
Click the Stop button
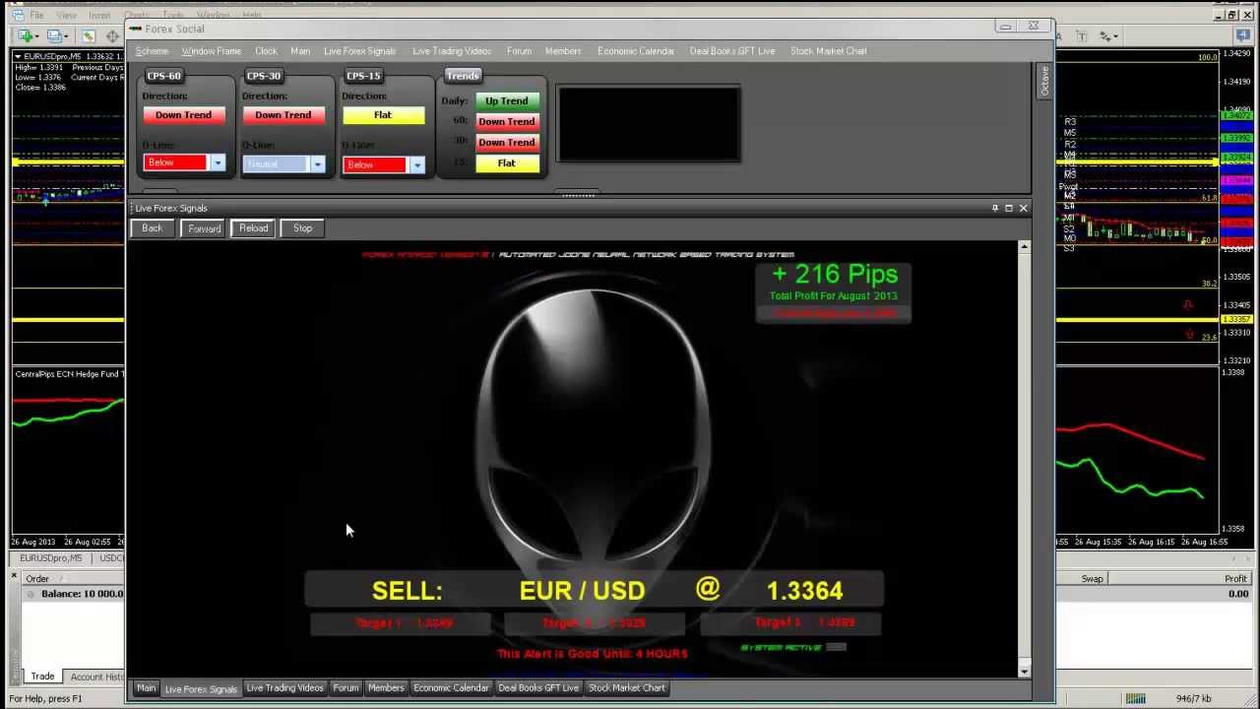pyautogui.click(x=302, y=228)
